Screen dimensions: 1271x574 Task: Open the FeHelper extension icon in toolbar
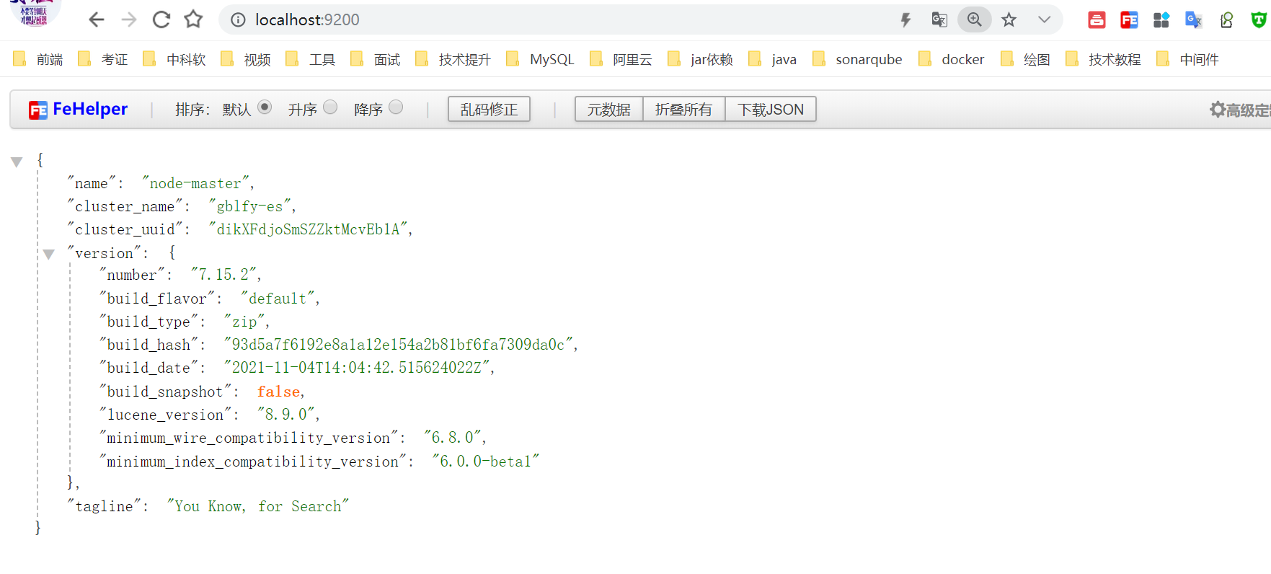pos(1129,20)
